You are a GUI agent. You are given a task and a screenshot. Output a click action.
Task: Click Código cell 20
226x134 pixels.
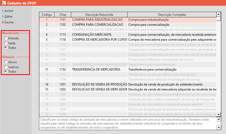point(47,114)
